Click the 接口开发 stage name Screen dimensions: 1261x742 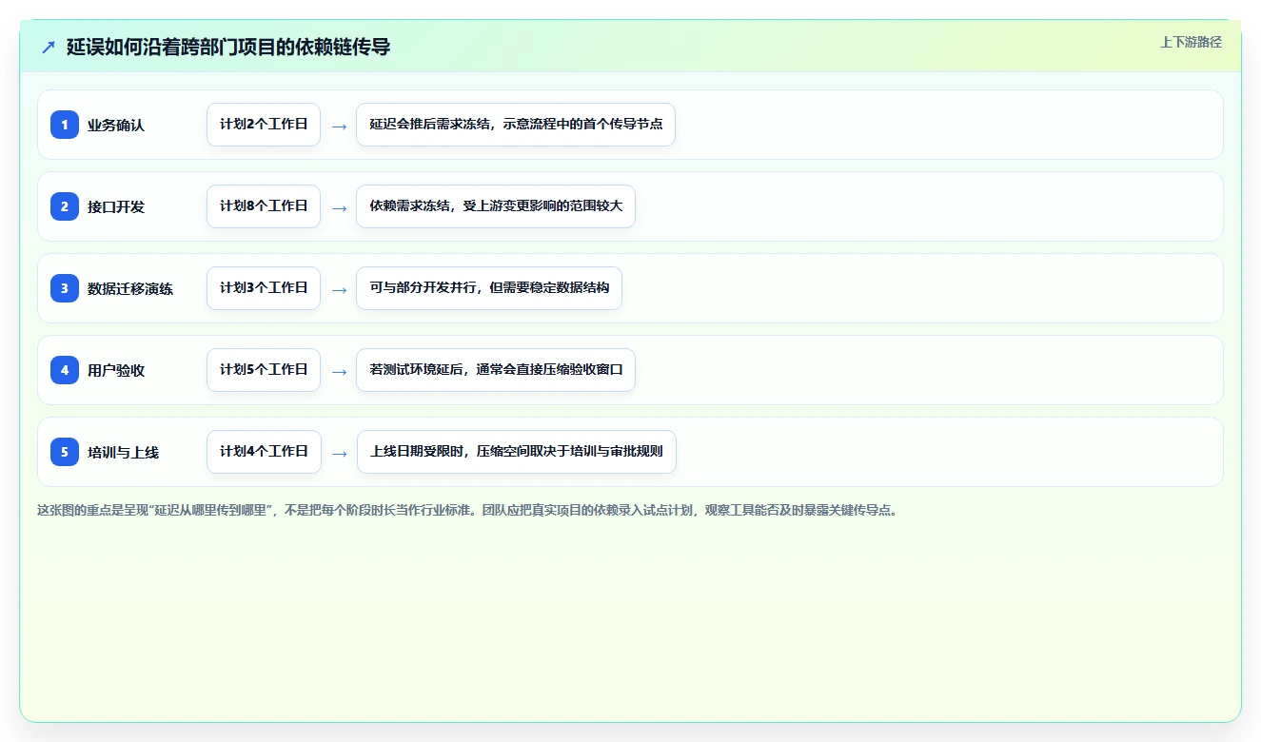click(x=116, y=206)
